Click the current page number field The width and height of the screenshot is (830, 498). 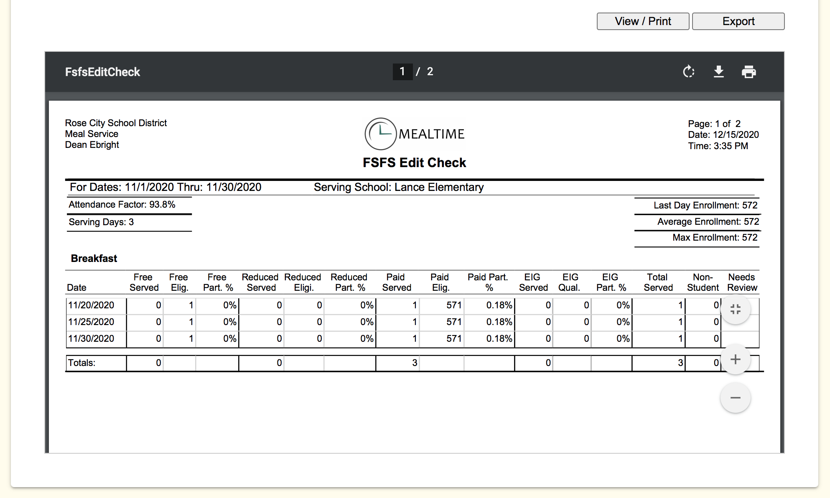pos(402,72)
